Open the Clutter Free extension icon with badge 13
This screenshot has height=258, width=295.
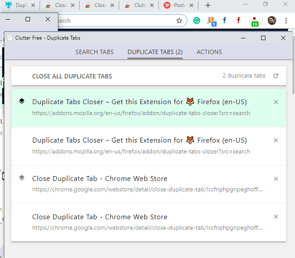(x=254, y=21)
